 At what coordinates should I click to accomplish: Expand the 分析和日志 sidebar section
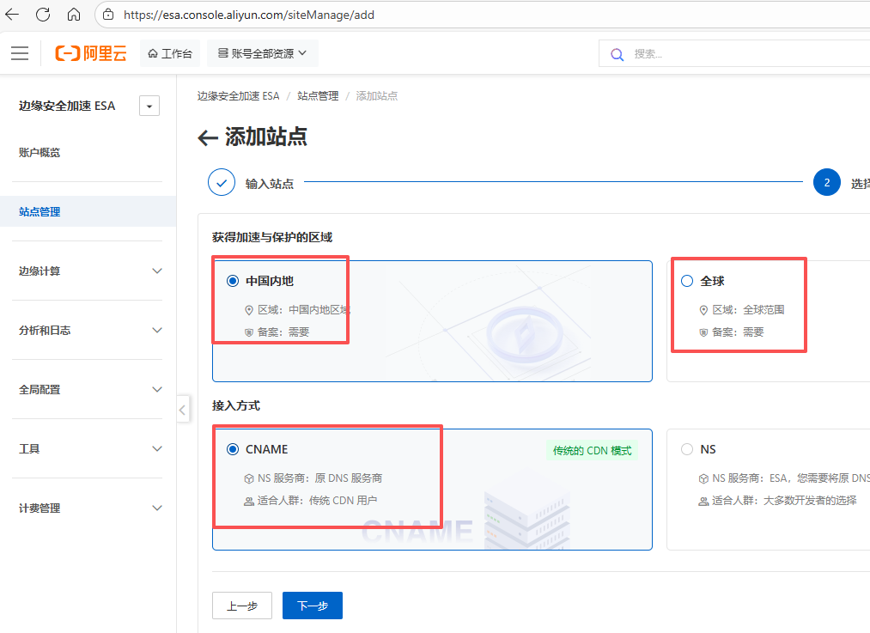(x=89, y=330)
